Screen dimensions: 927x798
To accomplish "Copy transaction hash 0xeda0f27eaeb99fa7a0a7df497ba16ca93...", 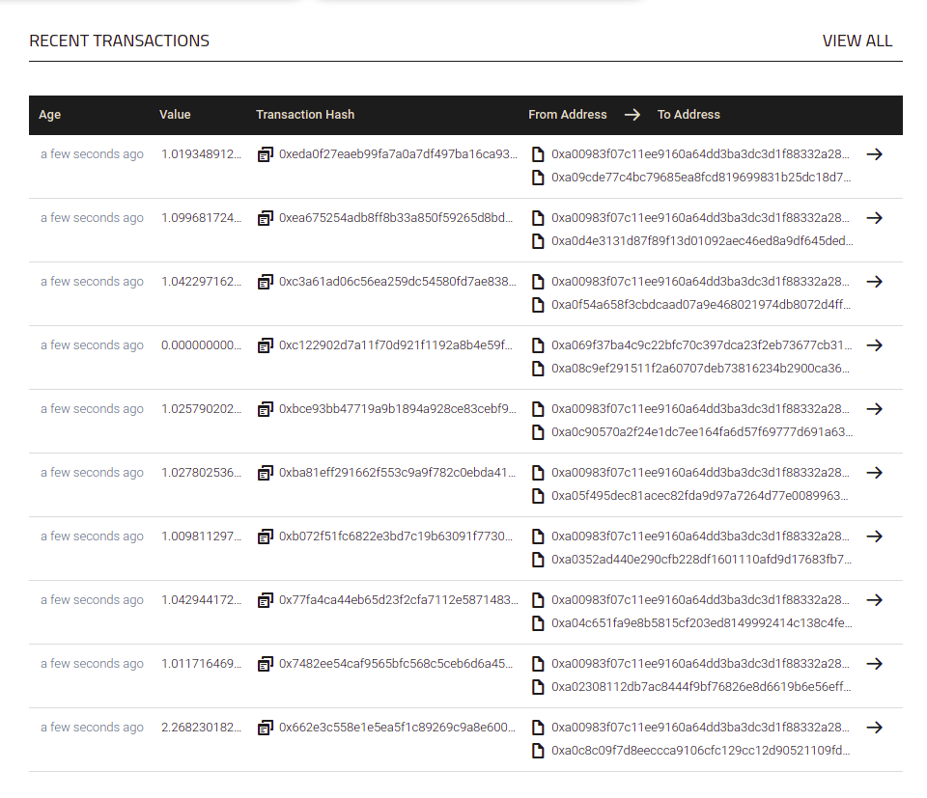I will tap(266, 154).
